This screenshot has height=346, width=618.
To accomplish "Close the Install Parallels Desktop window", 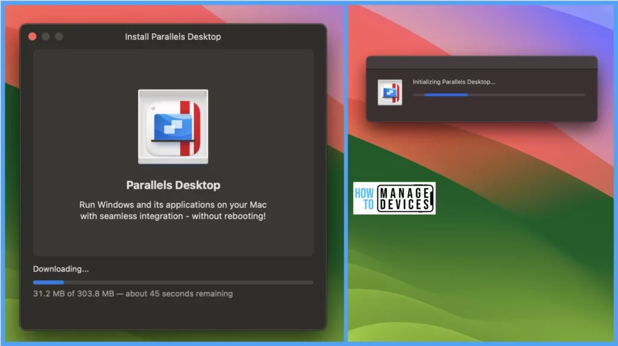I will point(33,37).
